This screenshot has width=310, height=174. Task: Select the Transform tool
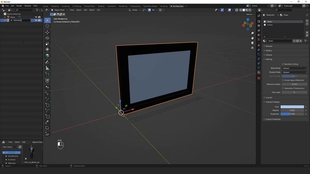47,49
